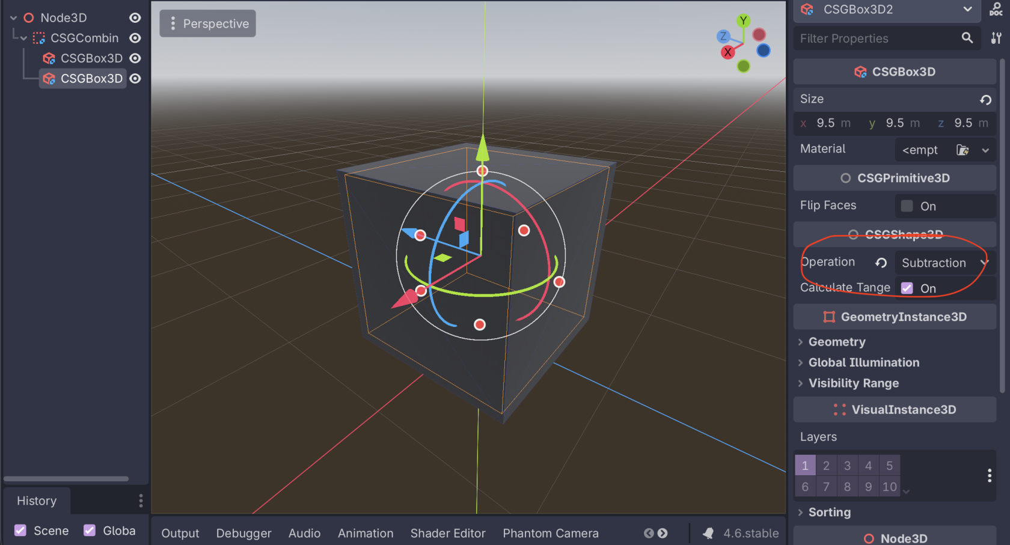Open the documentation search via the Doc icon
The height and width of the screenshot is (545, 1010).
click(x=996, y=10)
